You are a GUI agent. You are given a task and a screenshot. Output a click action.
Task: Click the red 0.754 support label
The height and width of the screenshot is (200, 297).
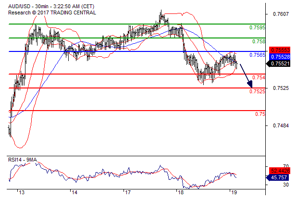click(x=259, y=77)
